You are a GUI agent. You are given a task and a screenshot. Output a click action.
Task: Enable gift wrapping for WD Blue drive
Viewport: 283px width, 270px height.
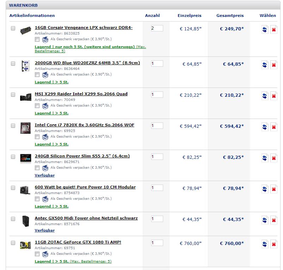pyautogui.click(x=37, y=74)
